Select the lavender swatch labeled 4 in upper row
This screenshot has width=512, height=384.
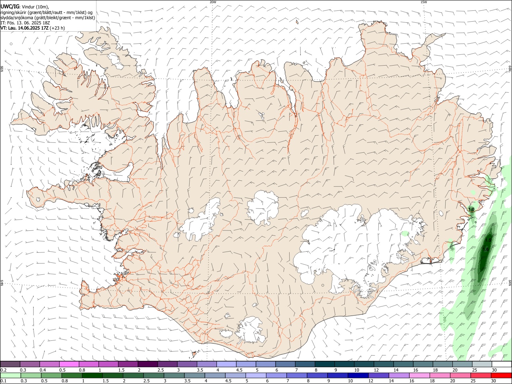point(226,364)
